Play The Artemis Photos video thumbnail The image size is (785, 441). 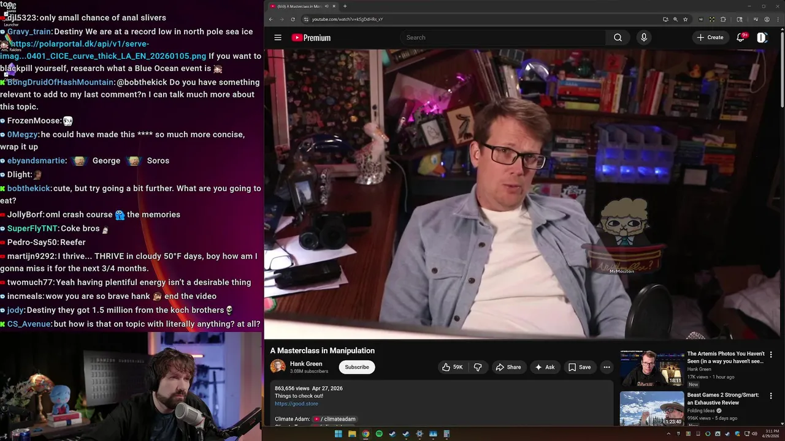tap(652, 368)
